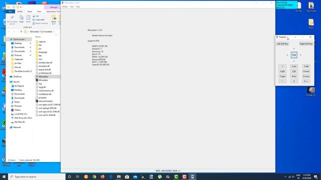Image resolution: width=321 pixels, height=180 pixels.
Task: Open Cortana from the taskbar
Action: point(69,176)
